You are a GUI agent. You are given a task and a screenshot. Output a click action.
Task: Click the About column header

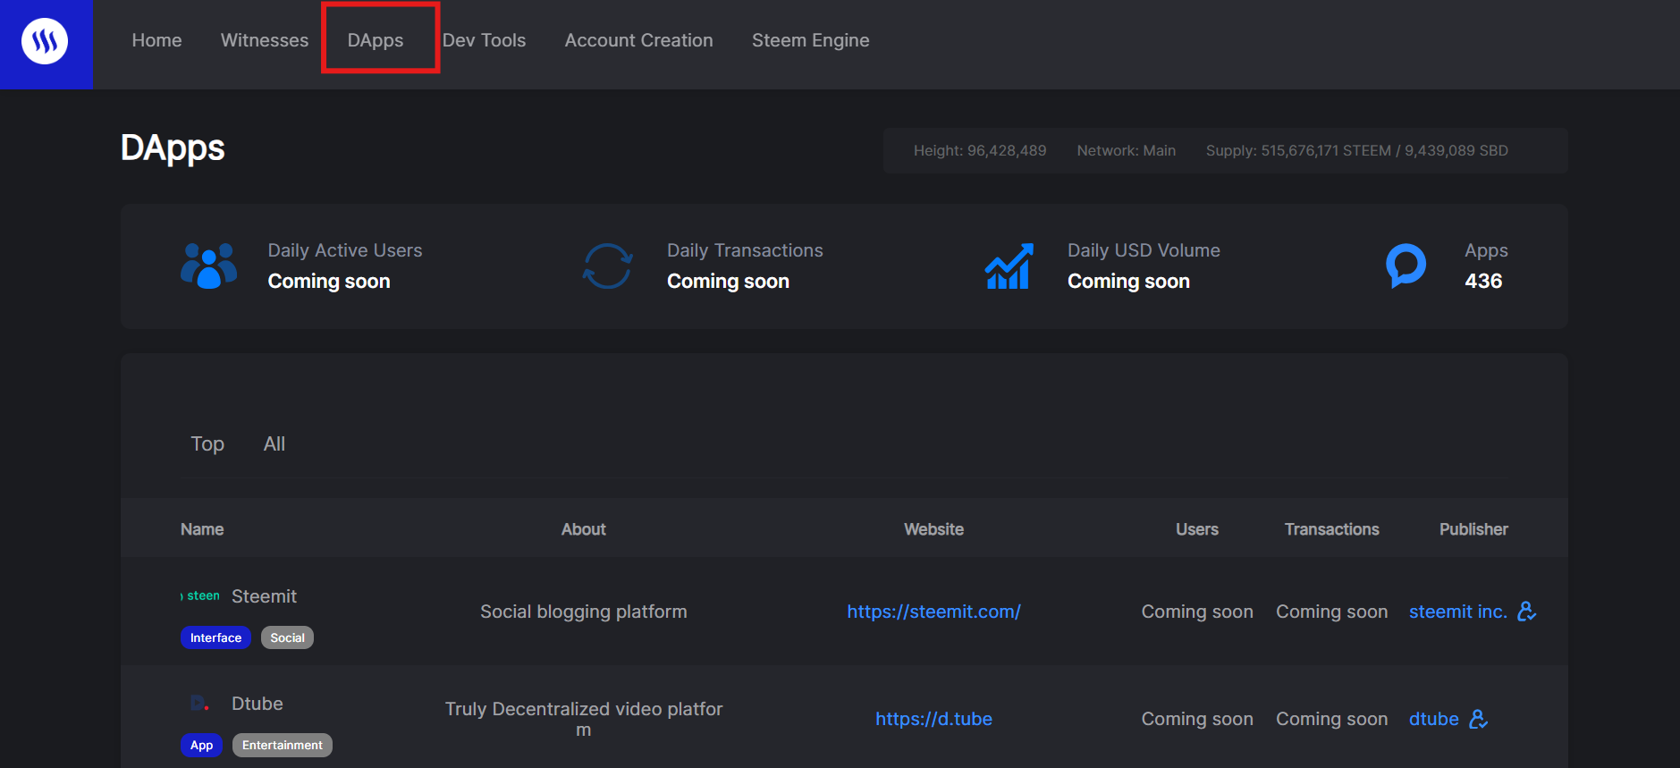click(x=584, y=529)
